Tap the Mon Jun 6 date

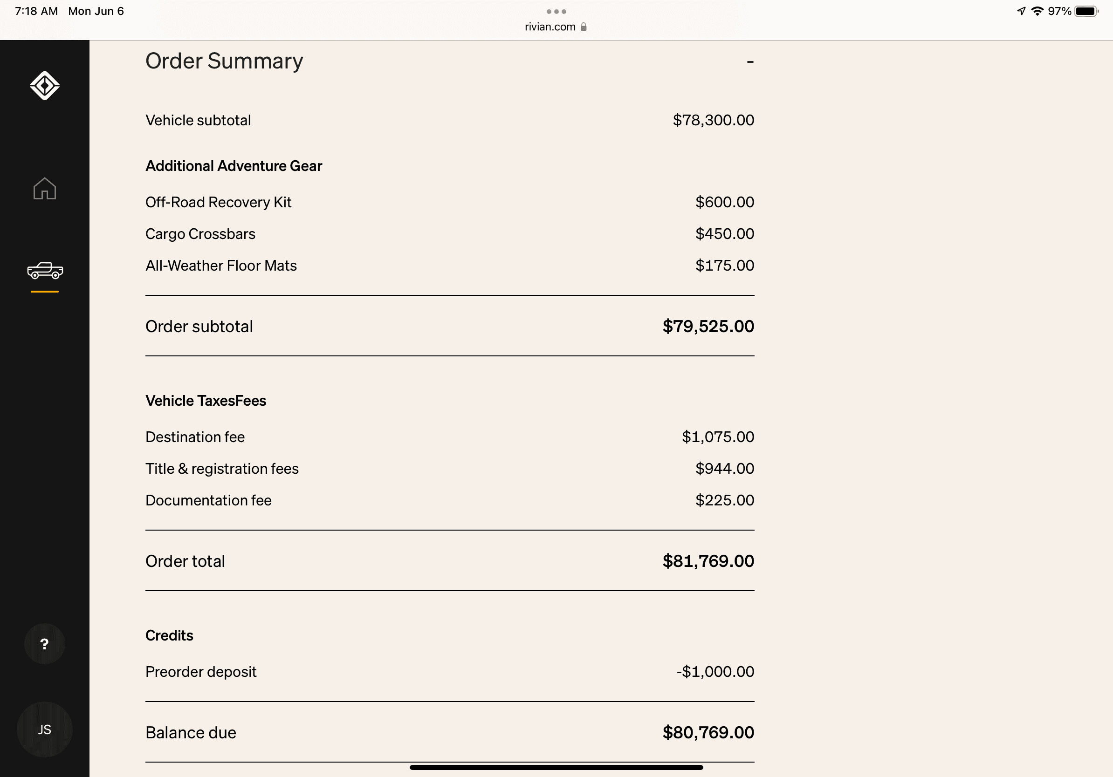[x=96, y=11]
